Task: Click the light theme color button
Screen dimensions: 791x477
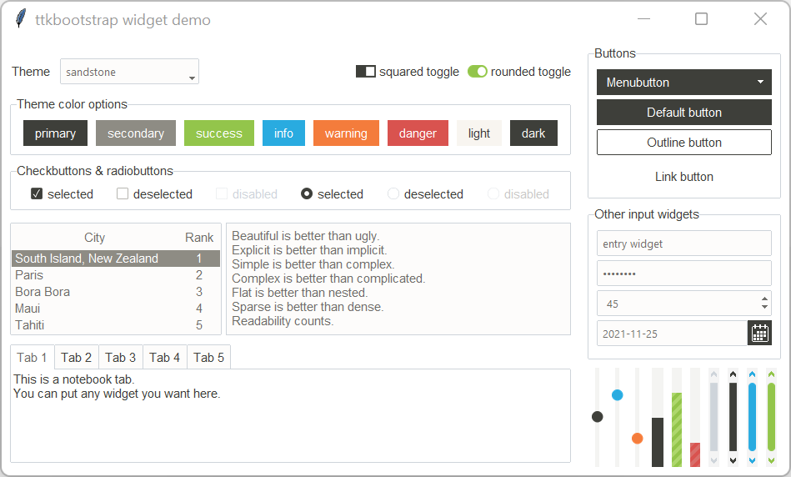Action: tap(479, 133)
